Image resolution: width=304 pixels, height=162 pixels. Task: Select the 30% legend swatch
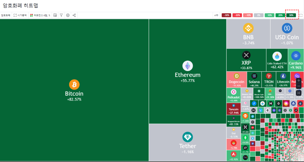click(x=291, y=15)
